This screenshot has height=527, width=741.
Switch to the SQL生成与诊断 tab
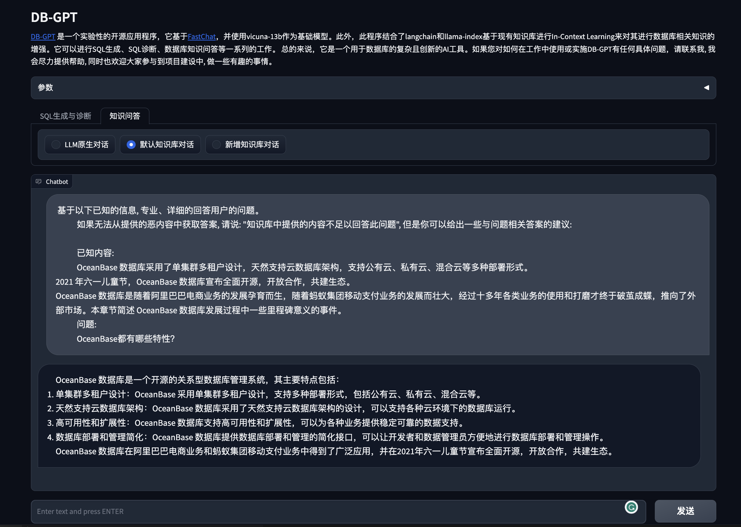[x=66, y=116]
